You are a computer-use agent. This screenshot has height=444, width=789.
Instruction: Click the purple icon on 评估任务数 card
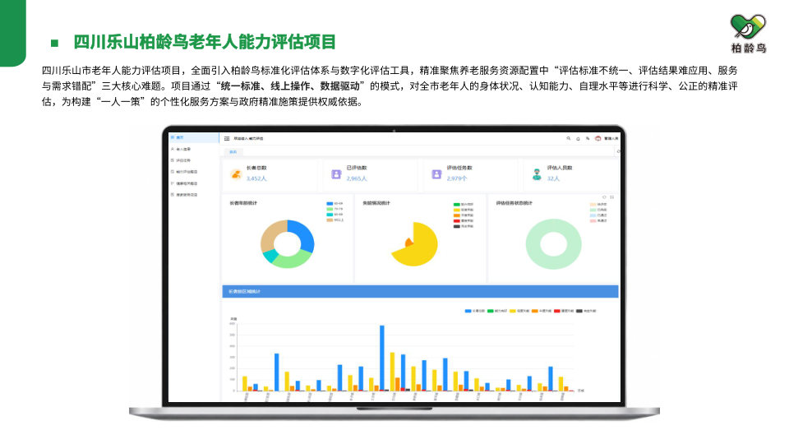click(x=436, y=174)
